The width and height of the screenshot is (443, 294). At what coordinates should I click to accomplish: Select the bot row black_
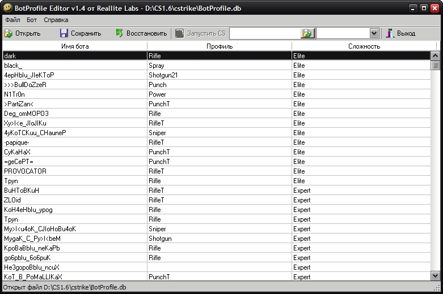pyautogui.click(x=217, y=66)
